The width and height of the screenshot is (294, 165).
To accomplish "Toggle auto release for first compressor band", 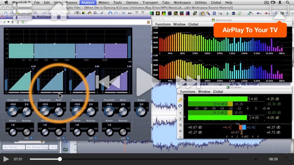I will pos(31,138).
